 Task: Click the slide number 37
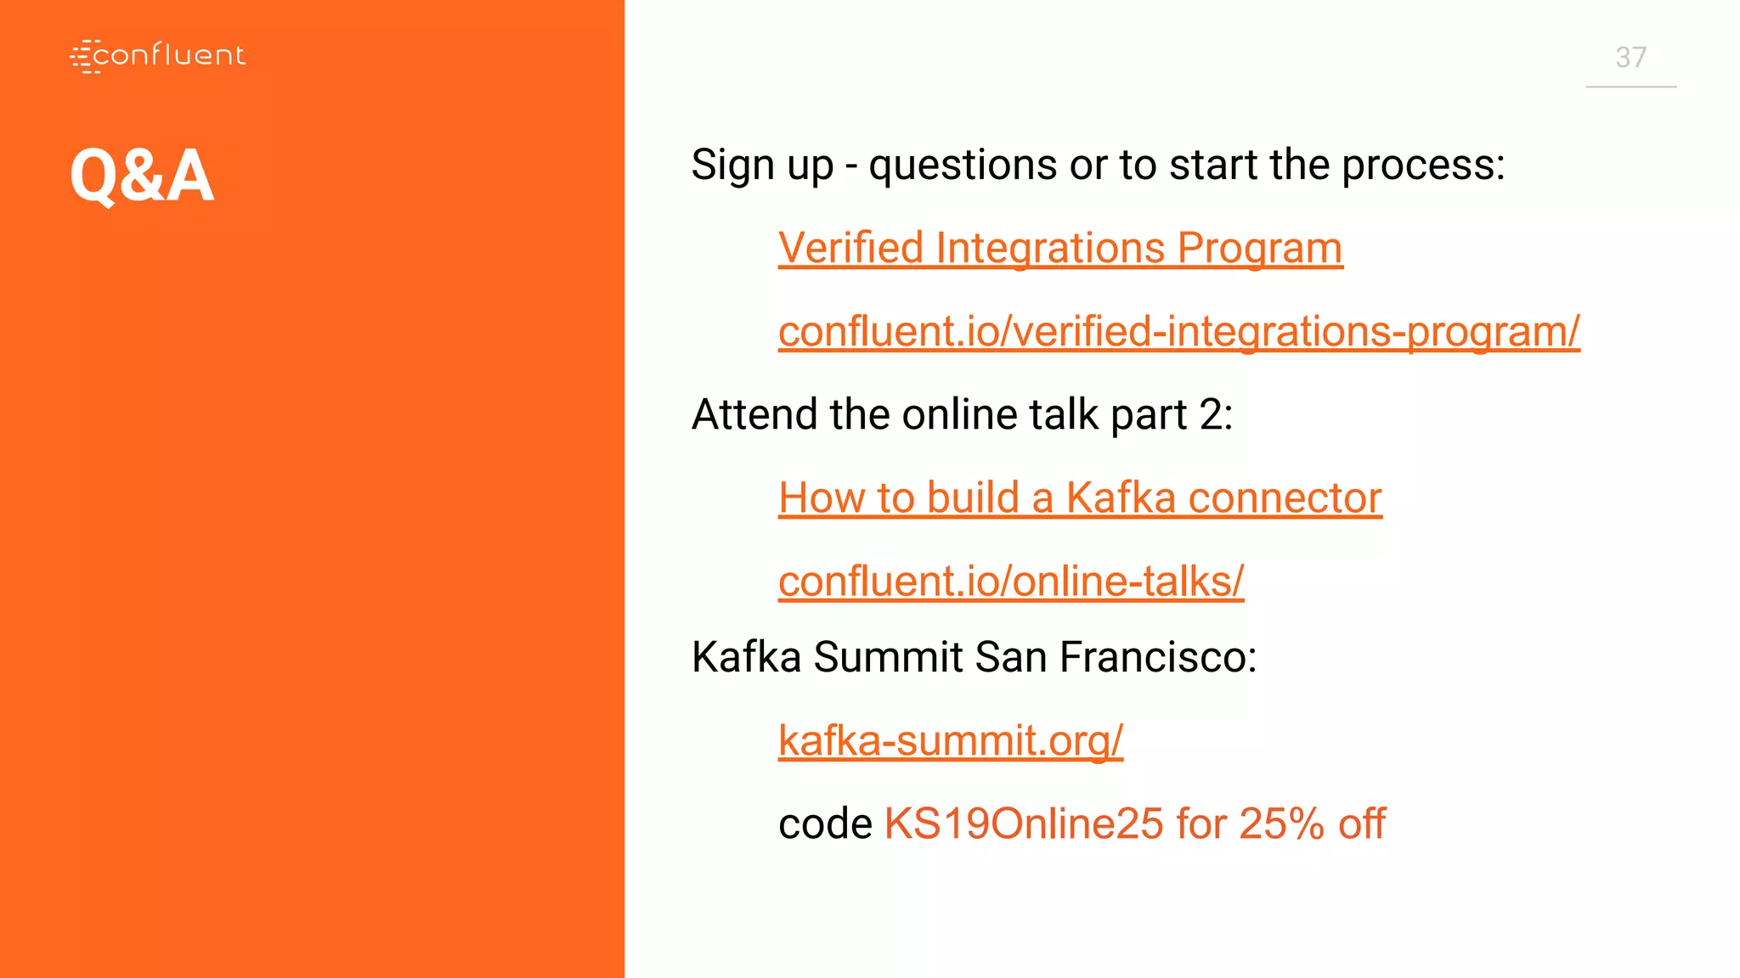point(1630,58)
